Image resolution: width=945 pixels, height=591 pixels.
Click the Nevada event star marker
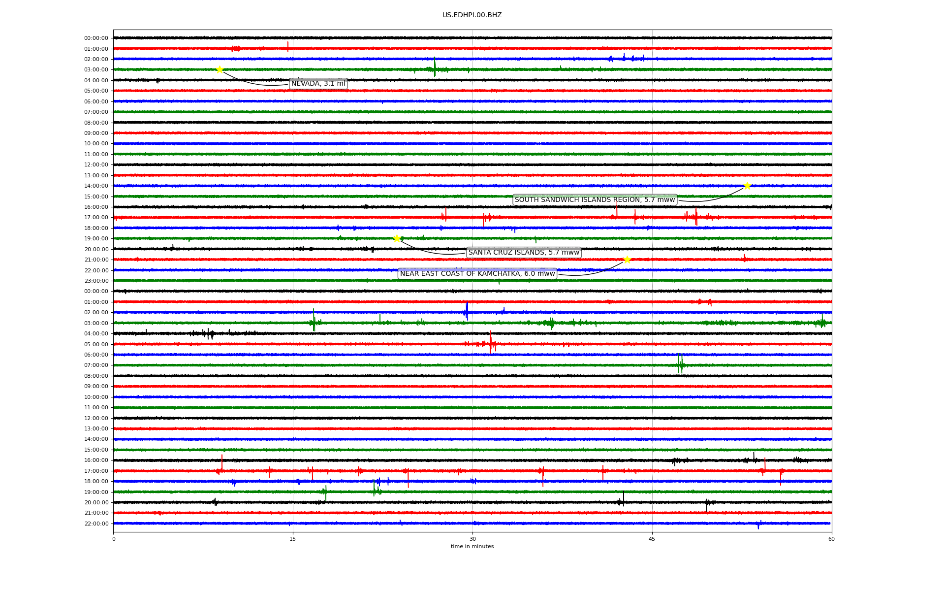[220, 69]
